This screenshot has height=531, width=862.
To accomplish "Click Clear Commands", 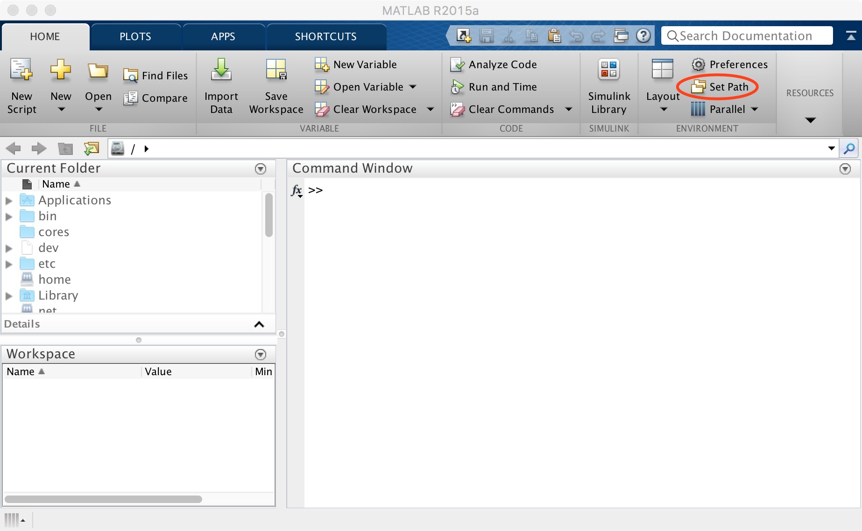I will point(502,109).
